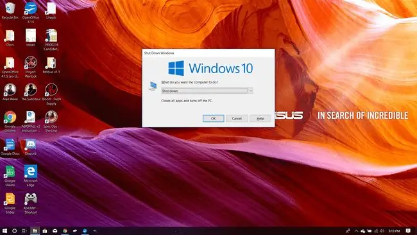The width and height of the screenshot is (417, 235).
Task: Open the Mobius v1.1 folder icon
Action: 51,65
